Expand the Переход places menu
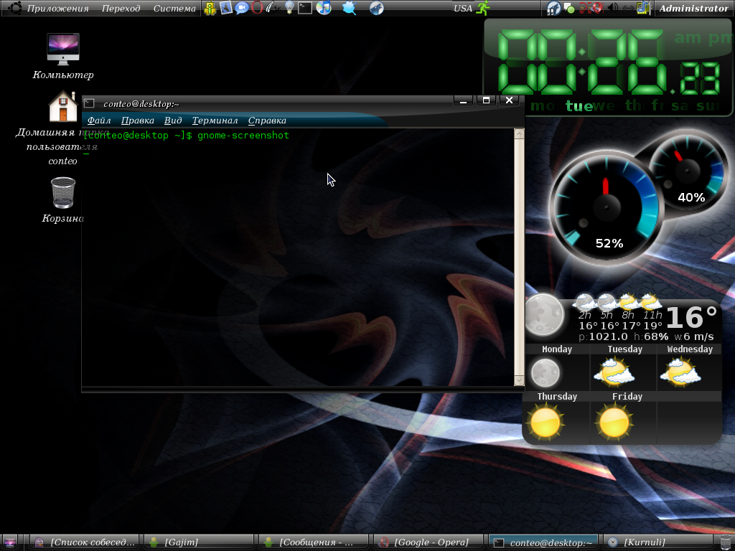 tap(121, 9)
